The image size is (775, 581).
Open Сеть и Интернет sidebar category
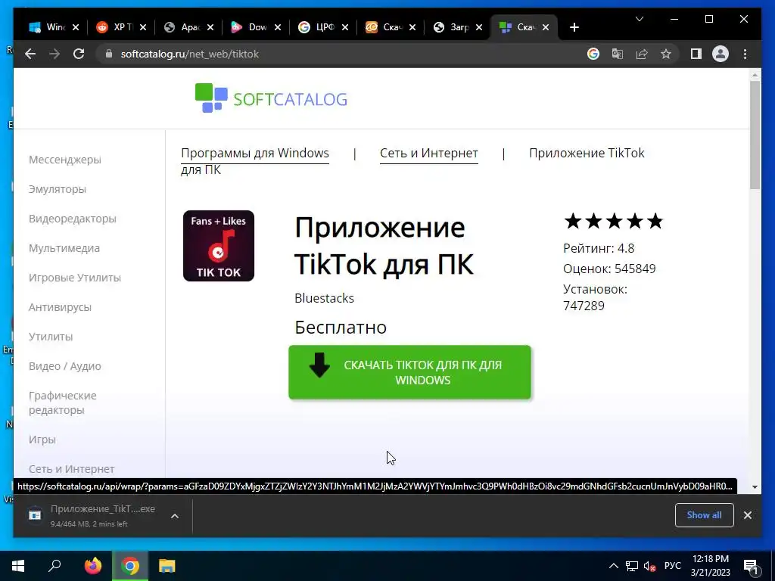coord(72,469)
